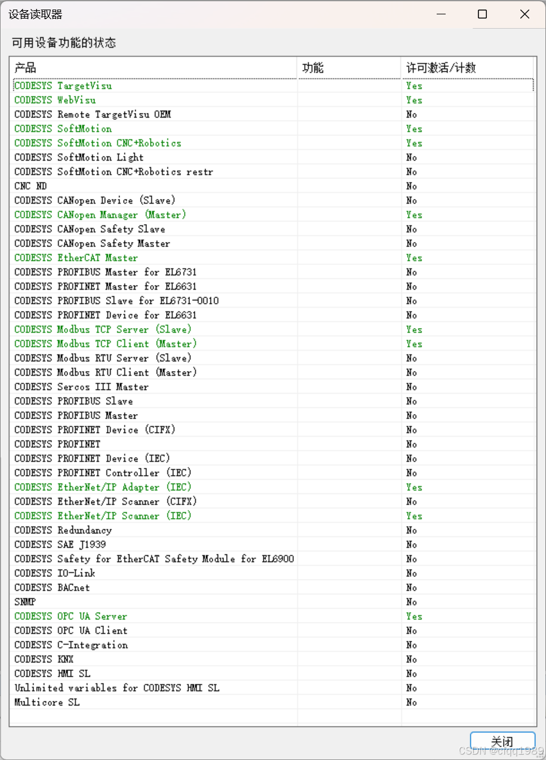Maximize the 设备读取器 window
The height and width of the screenshot is (760, 546).
[x=482, y=14]
